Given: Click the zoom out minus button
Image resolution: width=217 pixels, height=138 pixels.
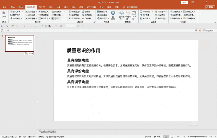Looking at the screenshot, I should [x=189, y=137].
